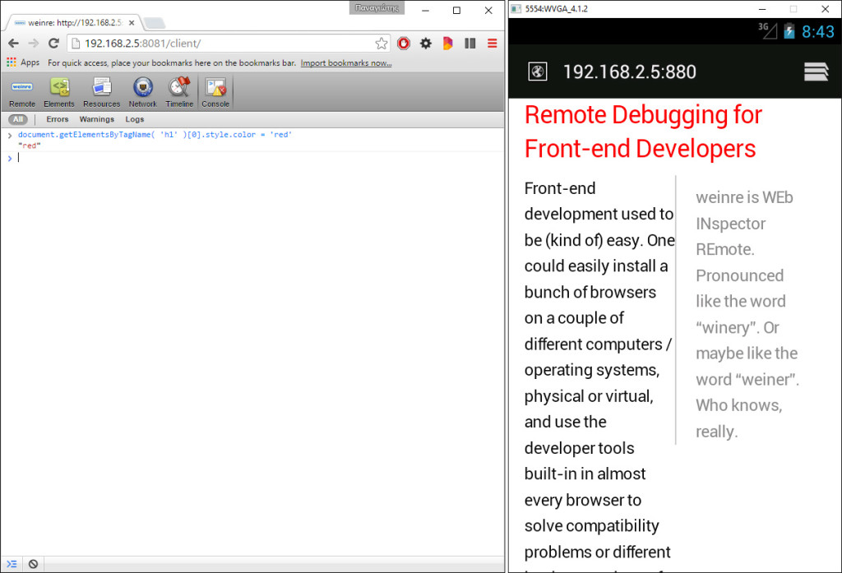842x573 pixels.
Task: Click the page icon in address bar
Action: point(76,44)
